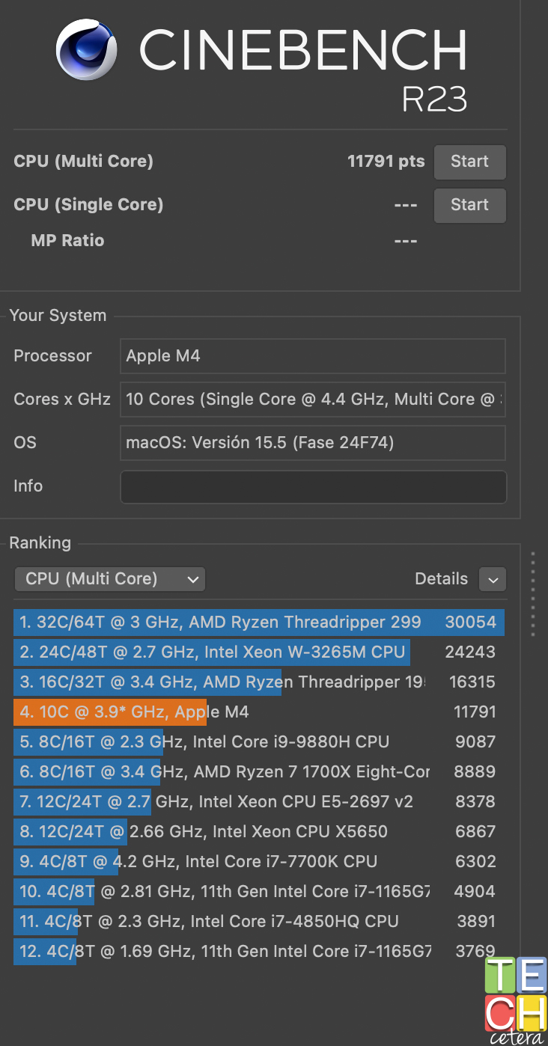Select ranking row 1 AMD Ryzen Threadripper 299
This screenshot has height=1046, width=548.
(x=259, y=623)
